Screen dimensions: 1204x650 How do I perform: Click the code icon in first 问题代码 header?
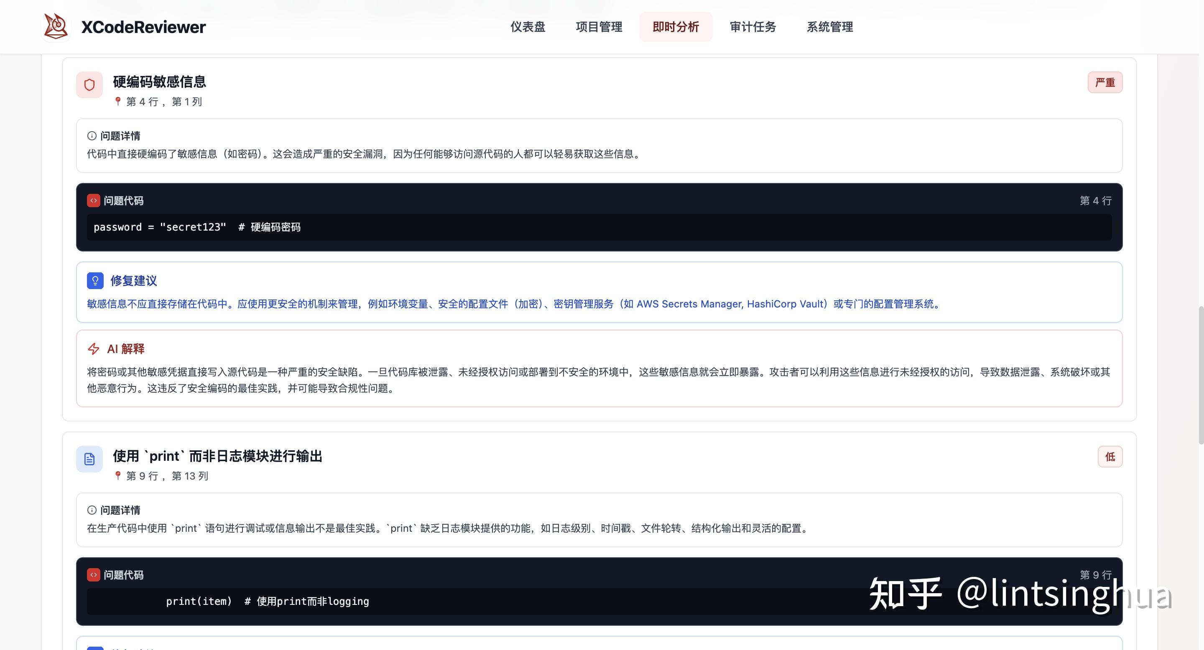click(x=93, y=201)
